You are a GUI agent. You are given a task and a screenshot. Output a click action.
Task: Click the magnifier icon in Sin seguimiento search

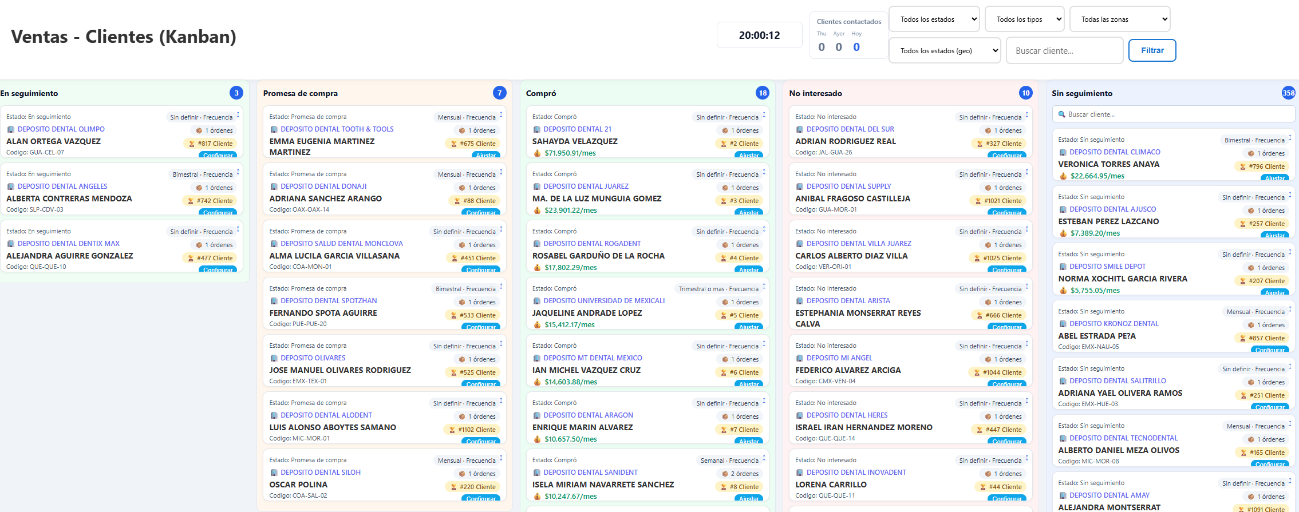pos(1062,114)
